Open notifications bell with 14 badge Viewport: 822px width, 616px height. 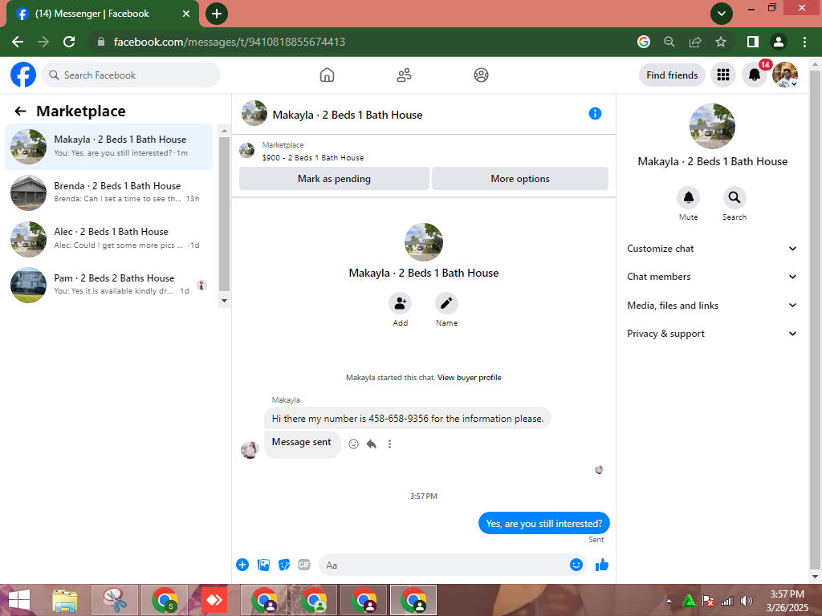(755, 75)
